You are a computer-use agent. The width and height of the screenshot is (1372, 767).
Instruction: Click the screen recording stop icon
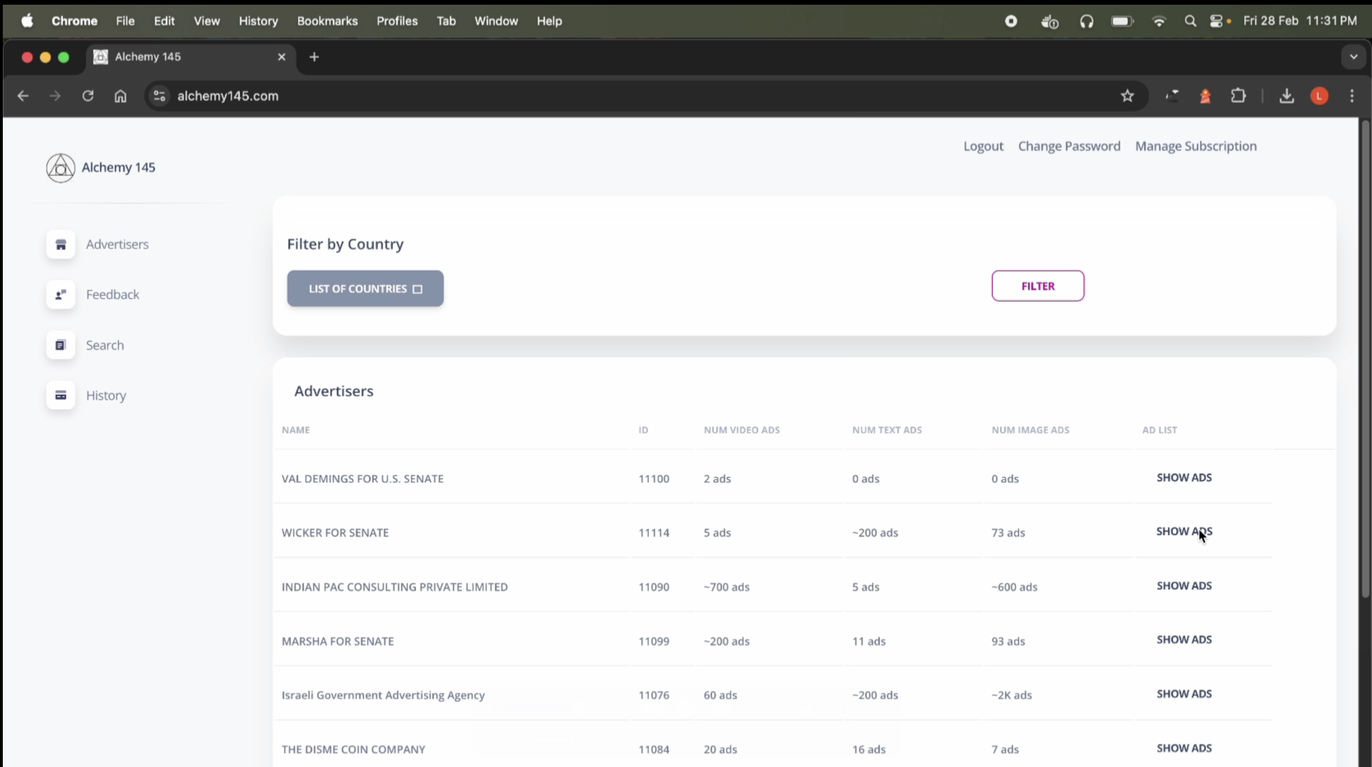tap(1011, 21)
